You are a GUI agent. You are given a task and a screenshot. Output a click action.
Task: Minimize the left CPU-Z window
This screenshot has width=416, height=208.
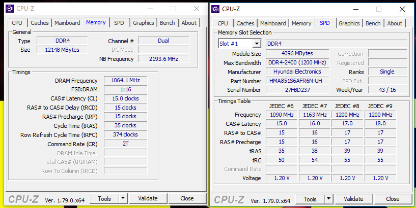coord(151,9)
